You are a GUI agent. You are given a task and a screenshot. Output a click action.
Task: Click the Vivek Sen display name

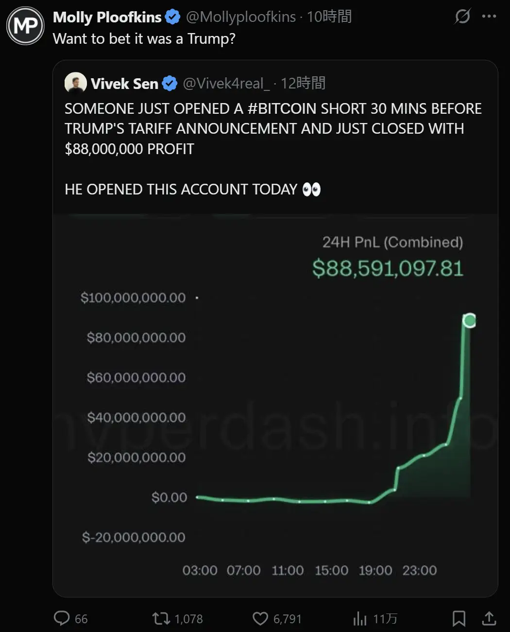click(x=124, y=84)
